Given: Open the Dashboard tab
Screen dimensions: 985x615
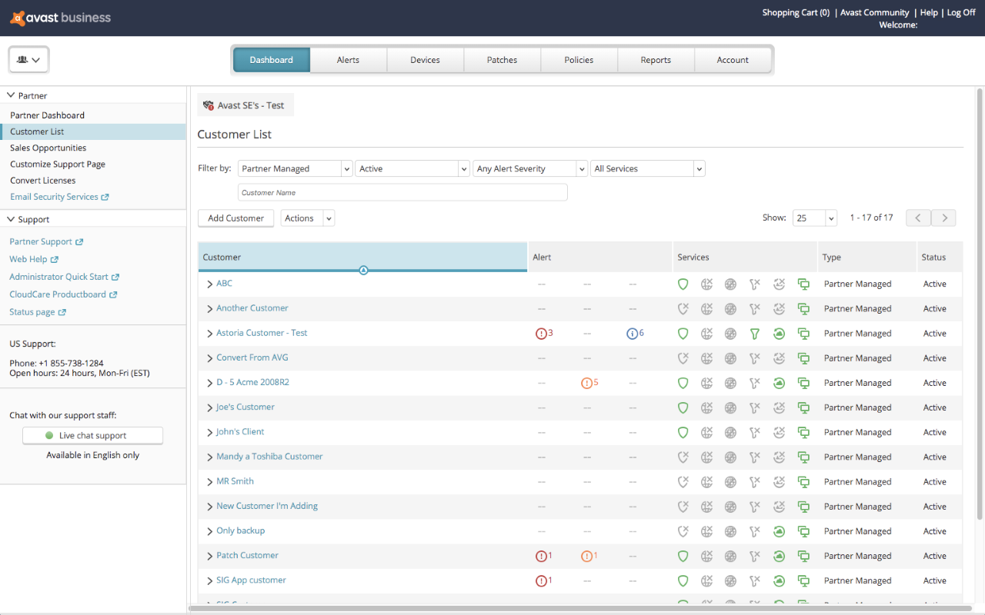Looking at the screenshot, I should [x=271, y=60].
